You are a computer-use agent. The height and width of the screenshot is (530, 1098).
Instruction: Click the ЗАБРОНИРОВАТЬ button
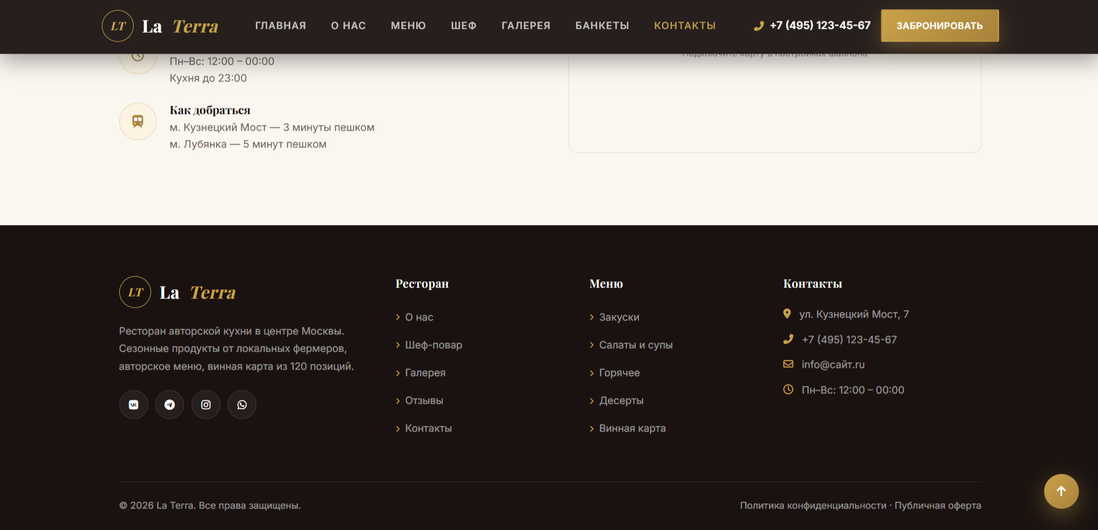(x=939, y=25)
